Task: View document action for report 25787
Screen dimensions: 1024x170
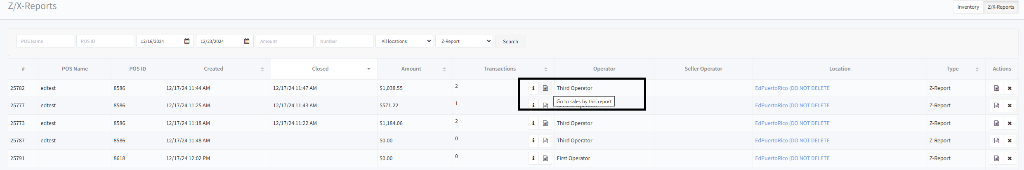Action: pyautogui.click(x=996, y=140)
